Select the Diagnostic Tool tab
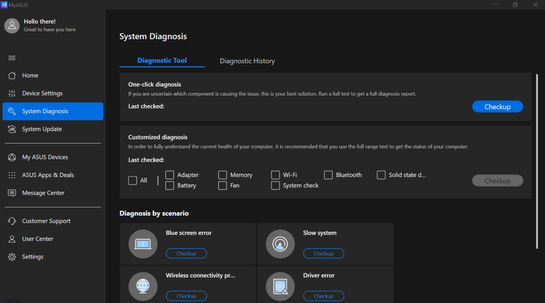Screen dimensions: 545x303 click(x=162, y=61)
